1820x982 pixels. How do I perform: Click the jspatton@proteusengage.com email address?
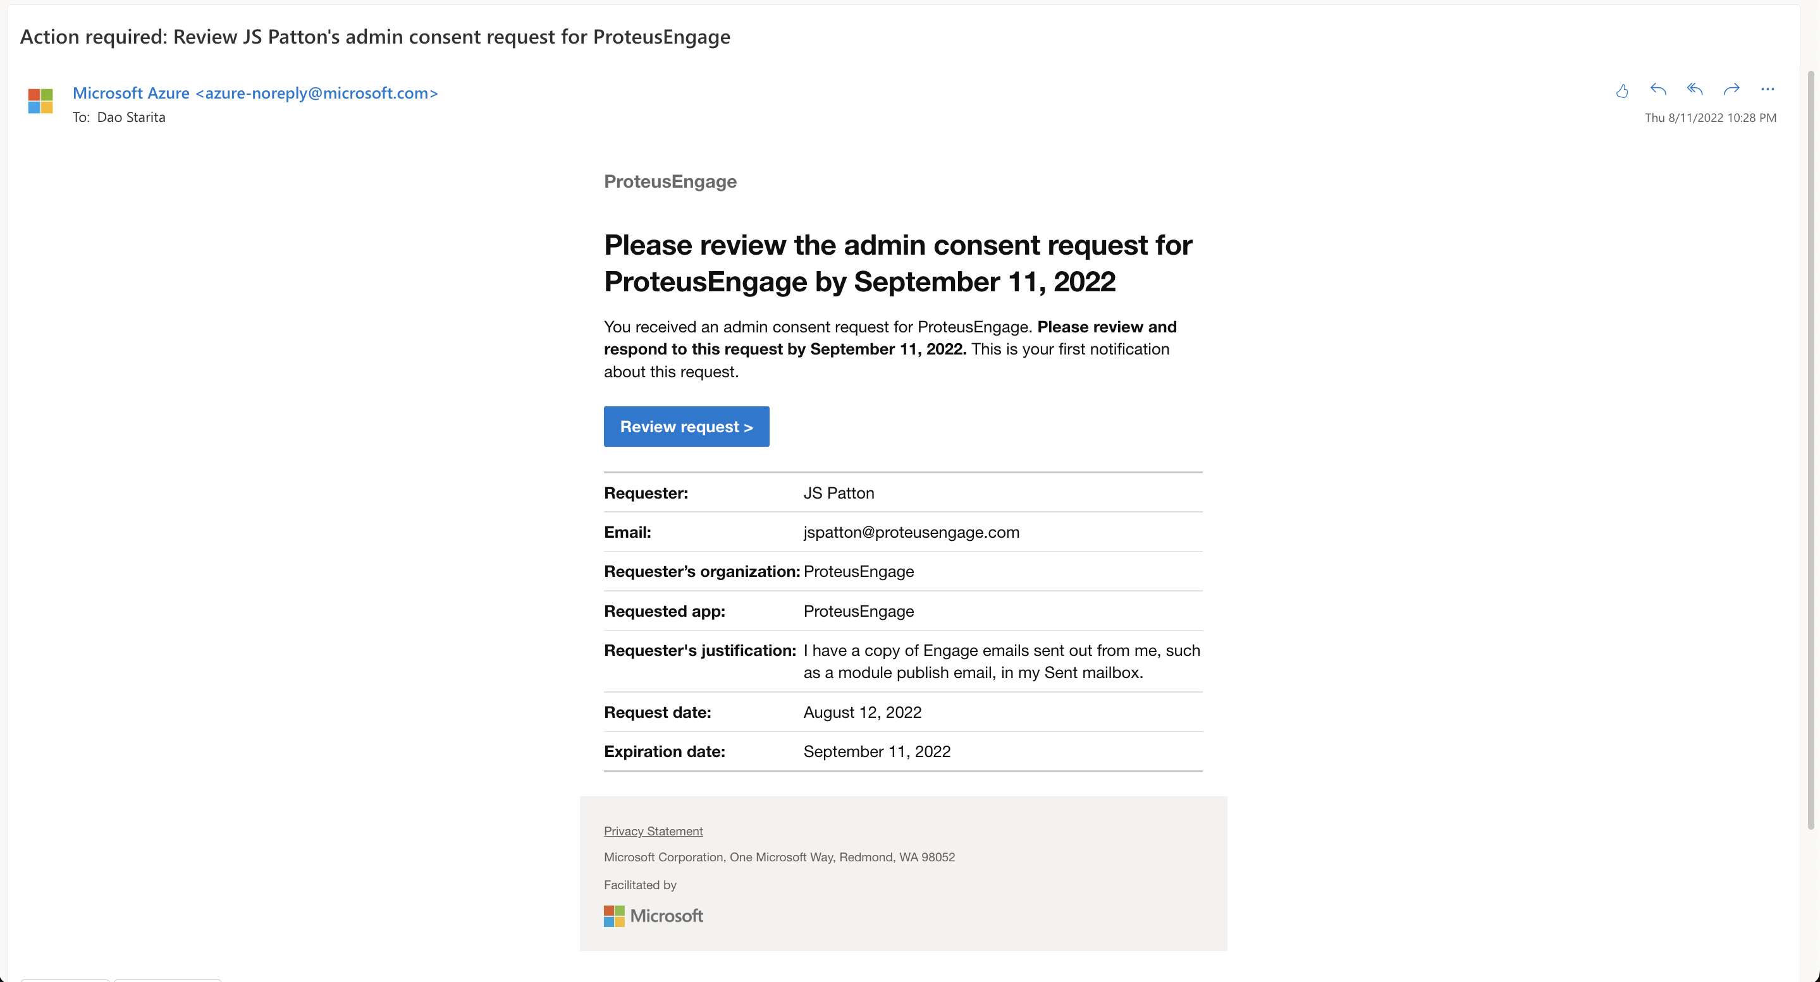pos(911,532)
